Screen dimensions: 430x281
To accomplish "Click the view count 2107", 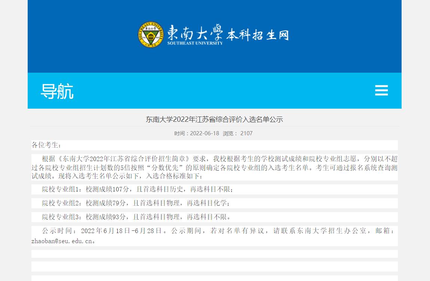I will 246,133.
